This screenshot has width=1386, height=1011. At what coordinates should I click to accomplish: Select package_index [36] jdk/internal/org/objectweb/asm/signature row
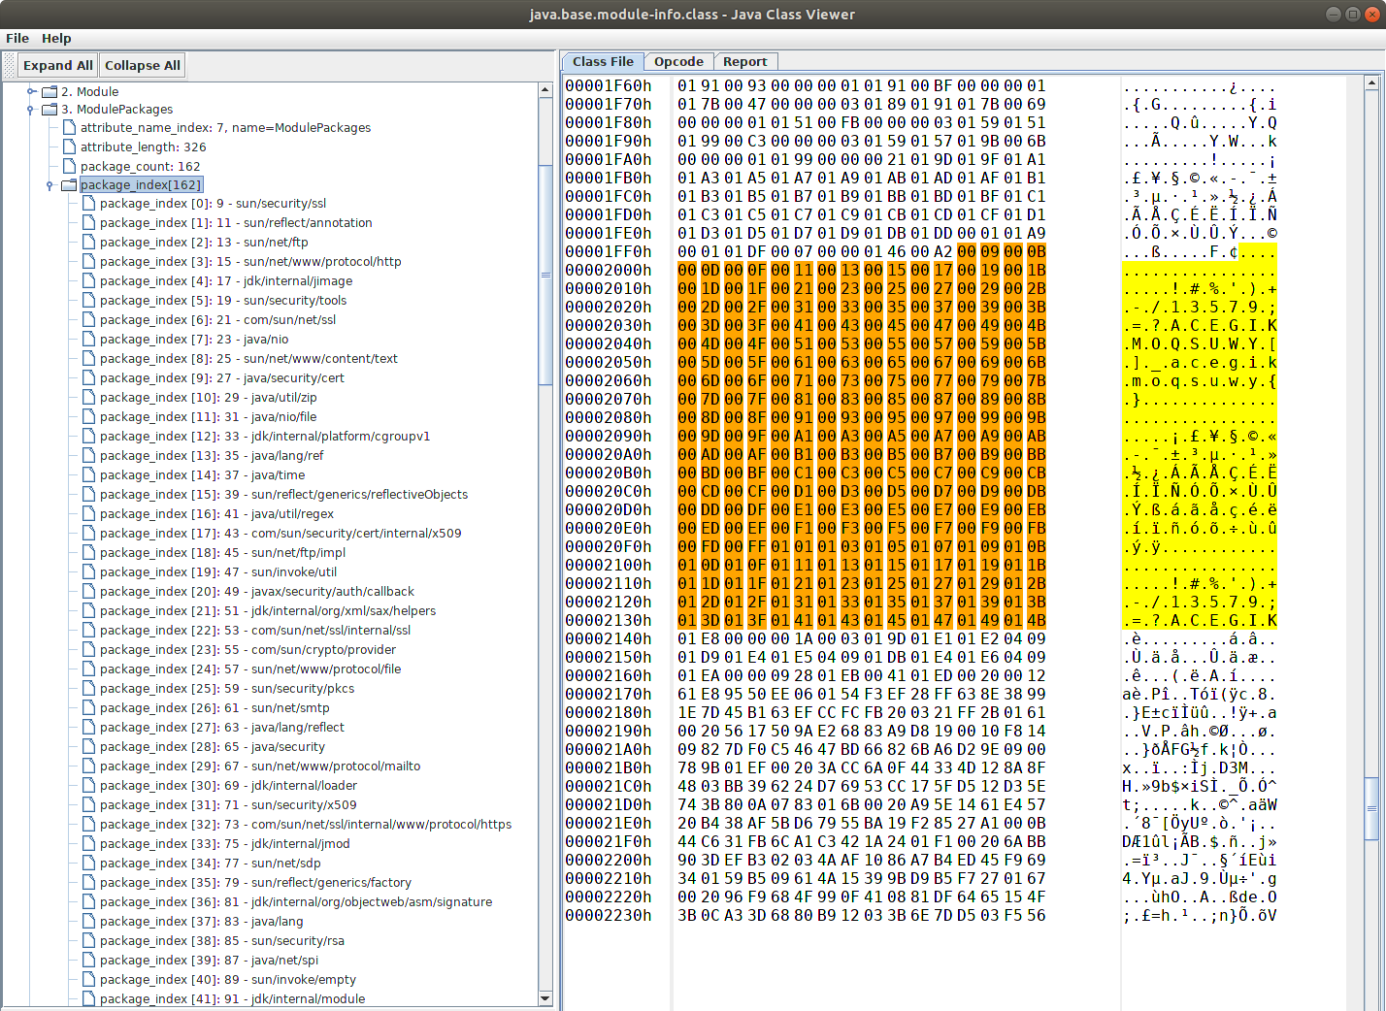click(296, 901)
